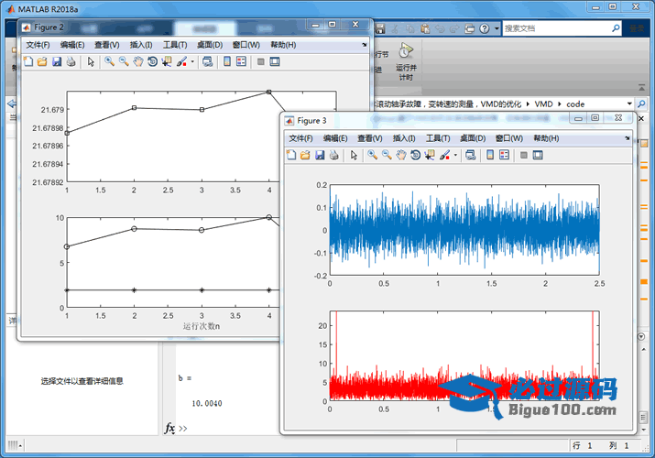Click code folder in address path
655x458 pixels.
[575, 104]
